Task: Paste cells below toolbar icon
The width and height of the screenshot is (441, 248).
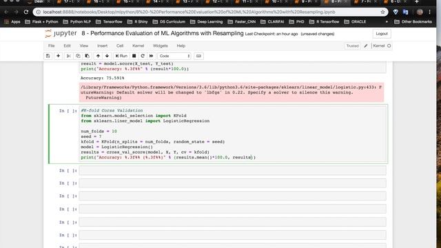Action: [x=88, y=56]
